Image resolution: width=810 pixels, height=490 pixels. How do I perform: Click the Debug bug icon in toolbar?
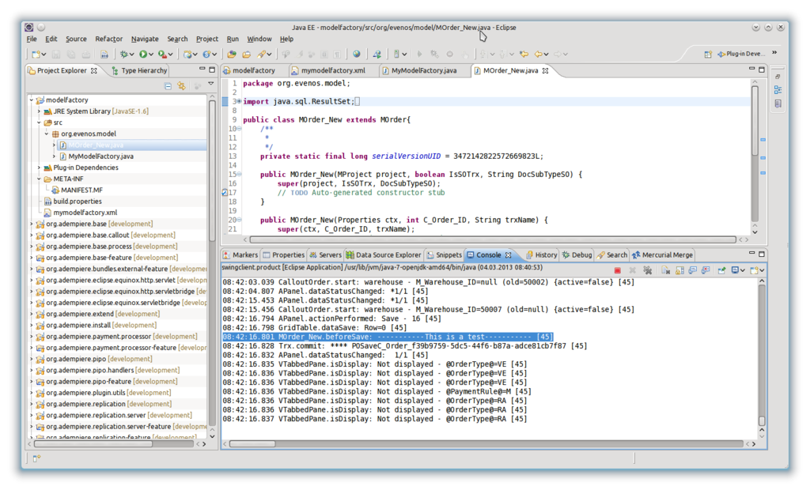coord(124,55)
